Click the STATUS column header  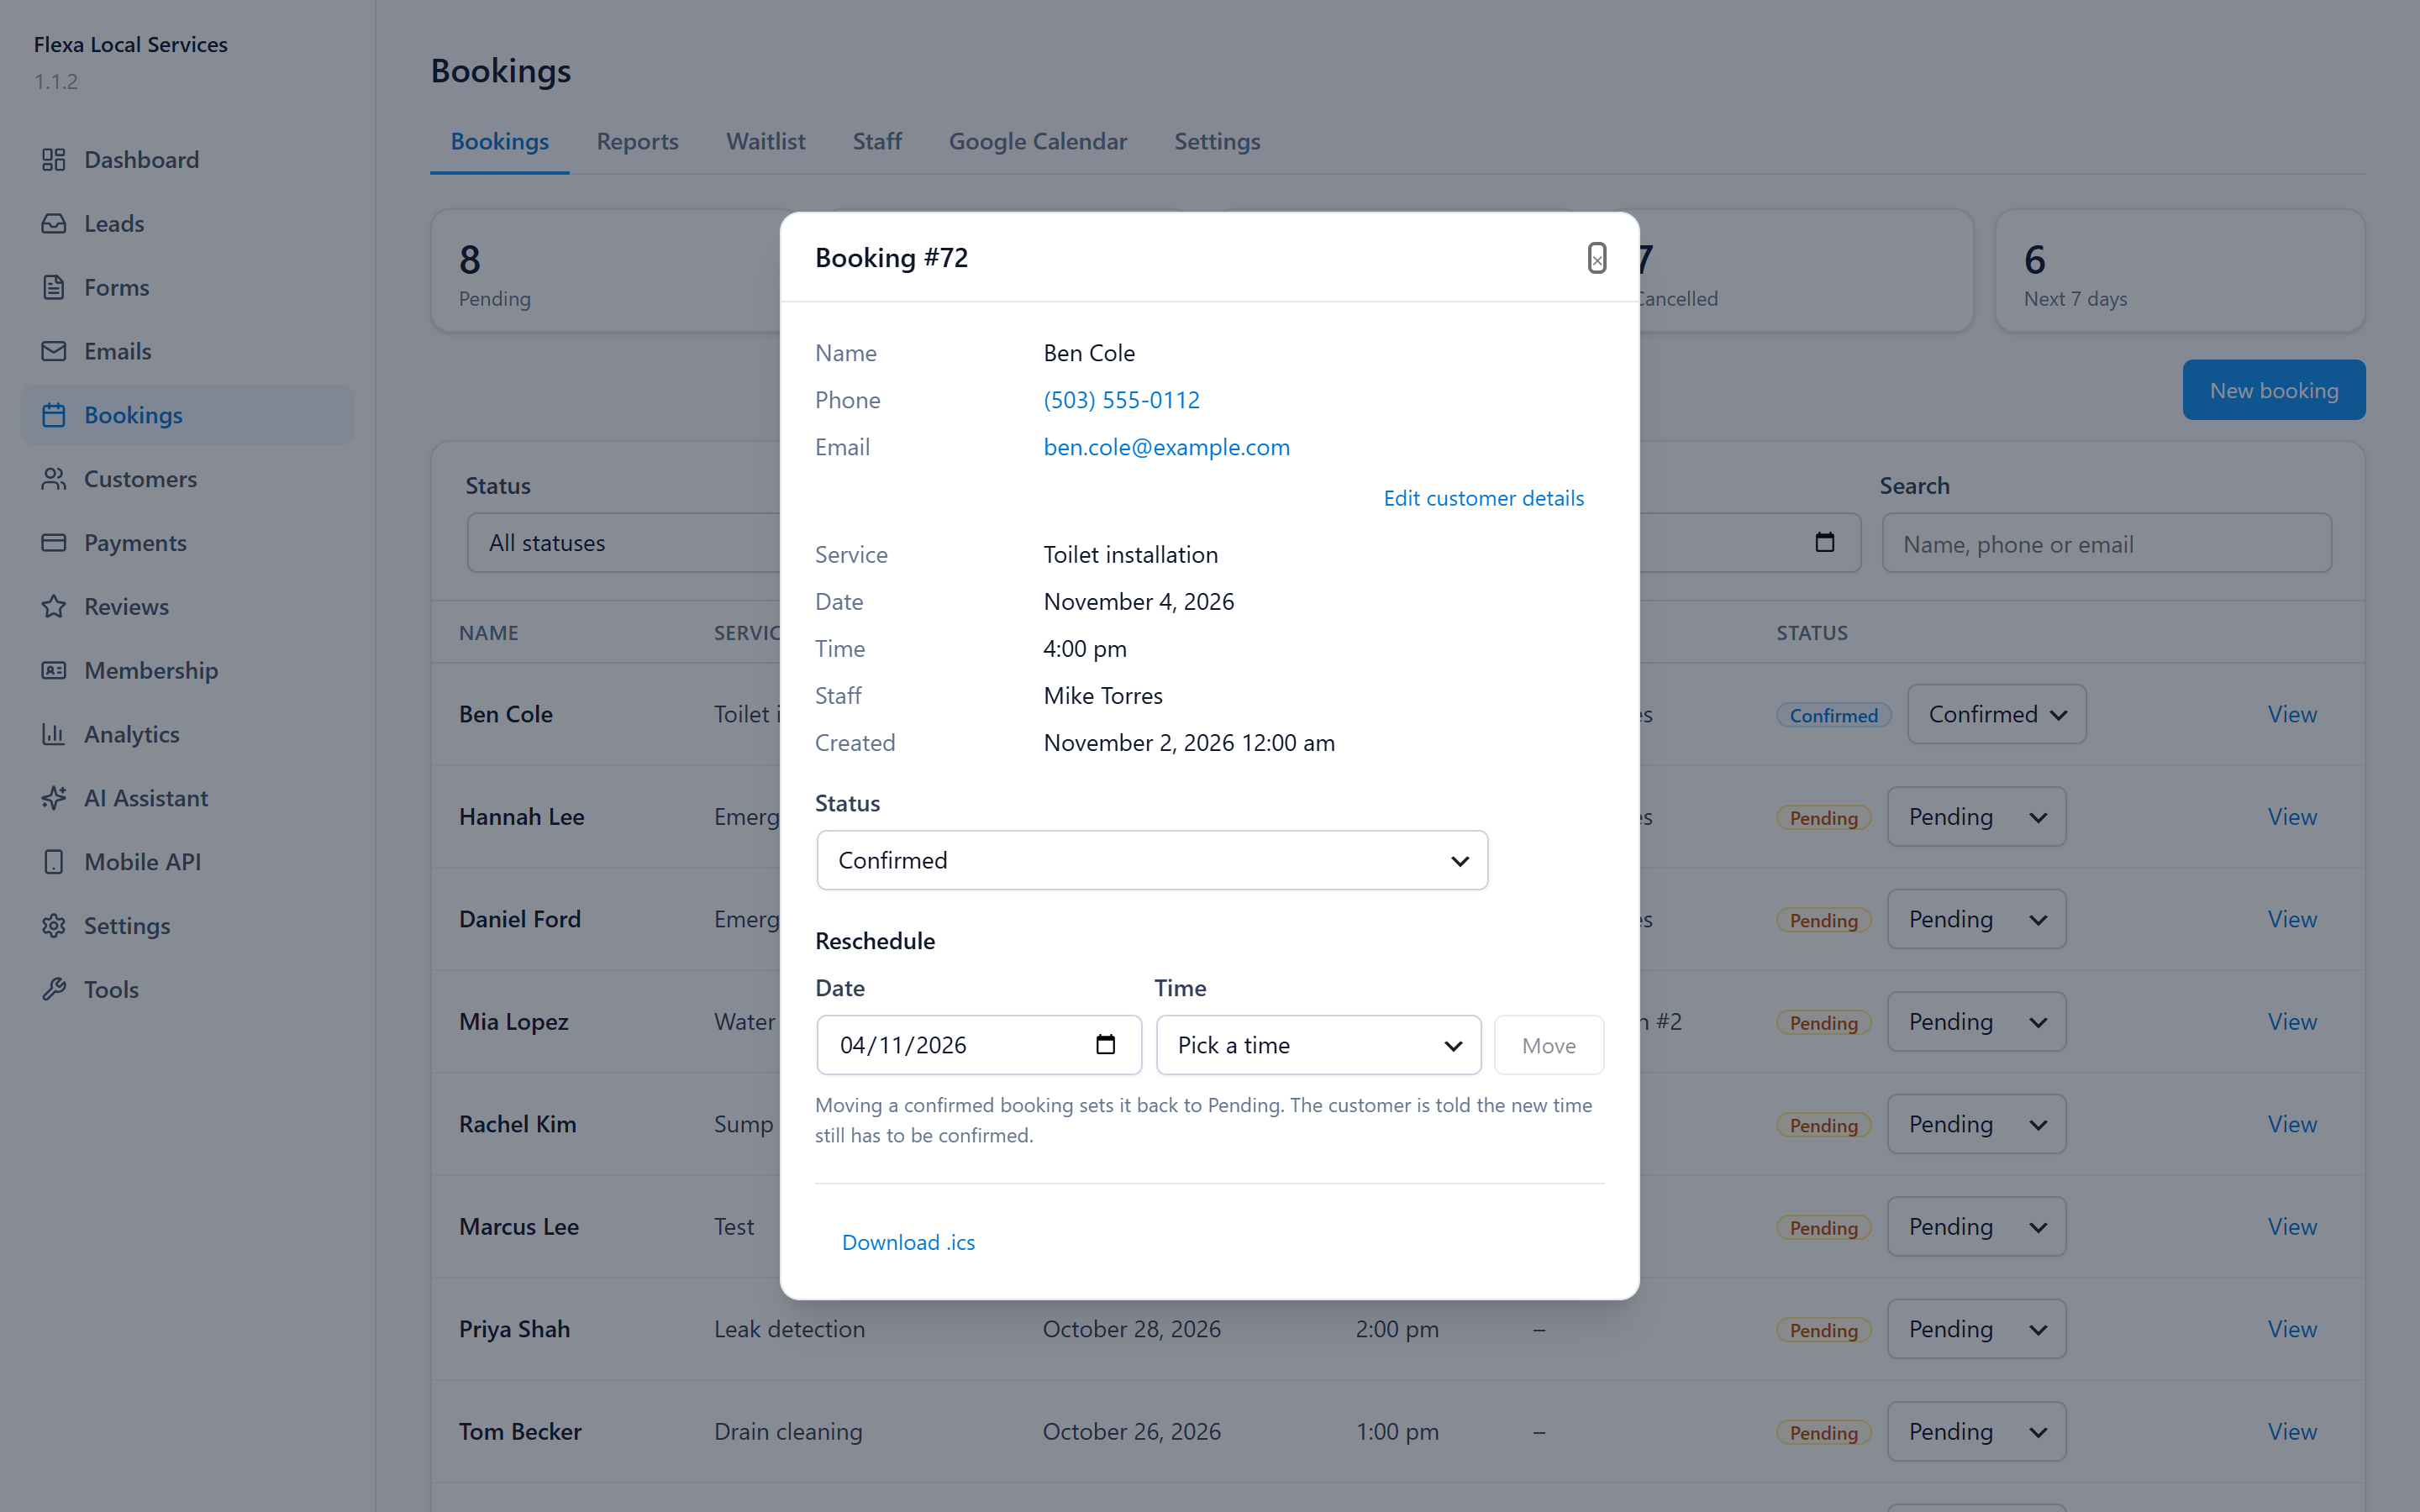coord(1811,633)
